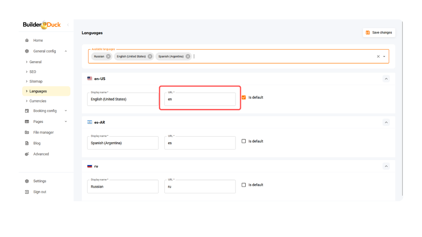
Task: Enable Is default for Russian
Action: tap(244, 185)
